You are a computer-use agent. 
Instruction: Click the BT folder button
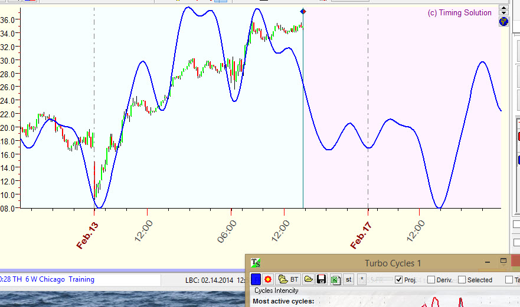click(x=289, y=279)
